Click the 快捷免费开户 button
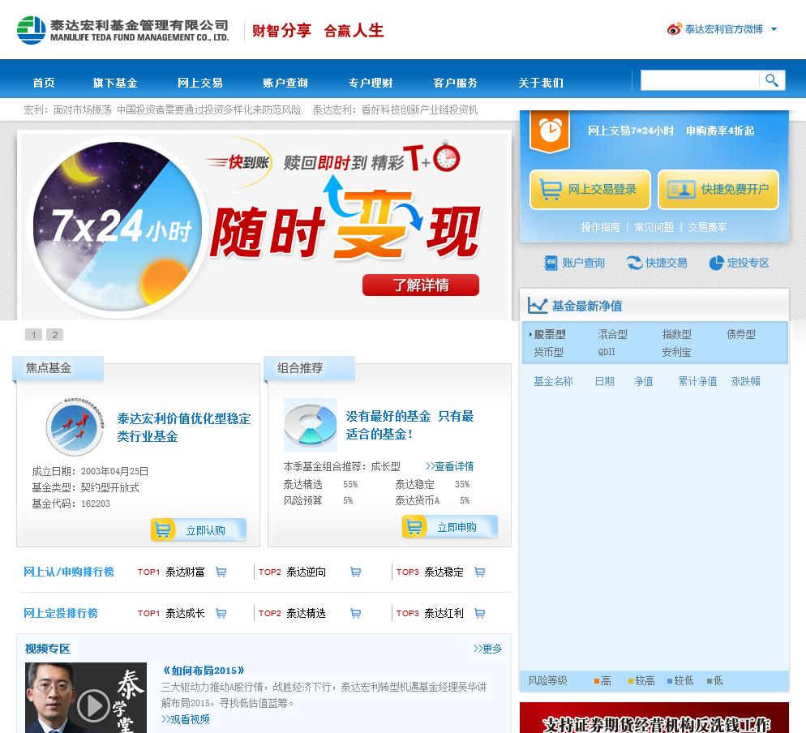This screenshot has width=806, height=733. (718, 189)
